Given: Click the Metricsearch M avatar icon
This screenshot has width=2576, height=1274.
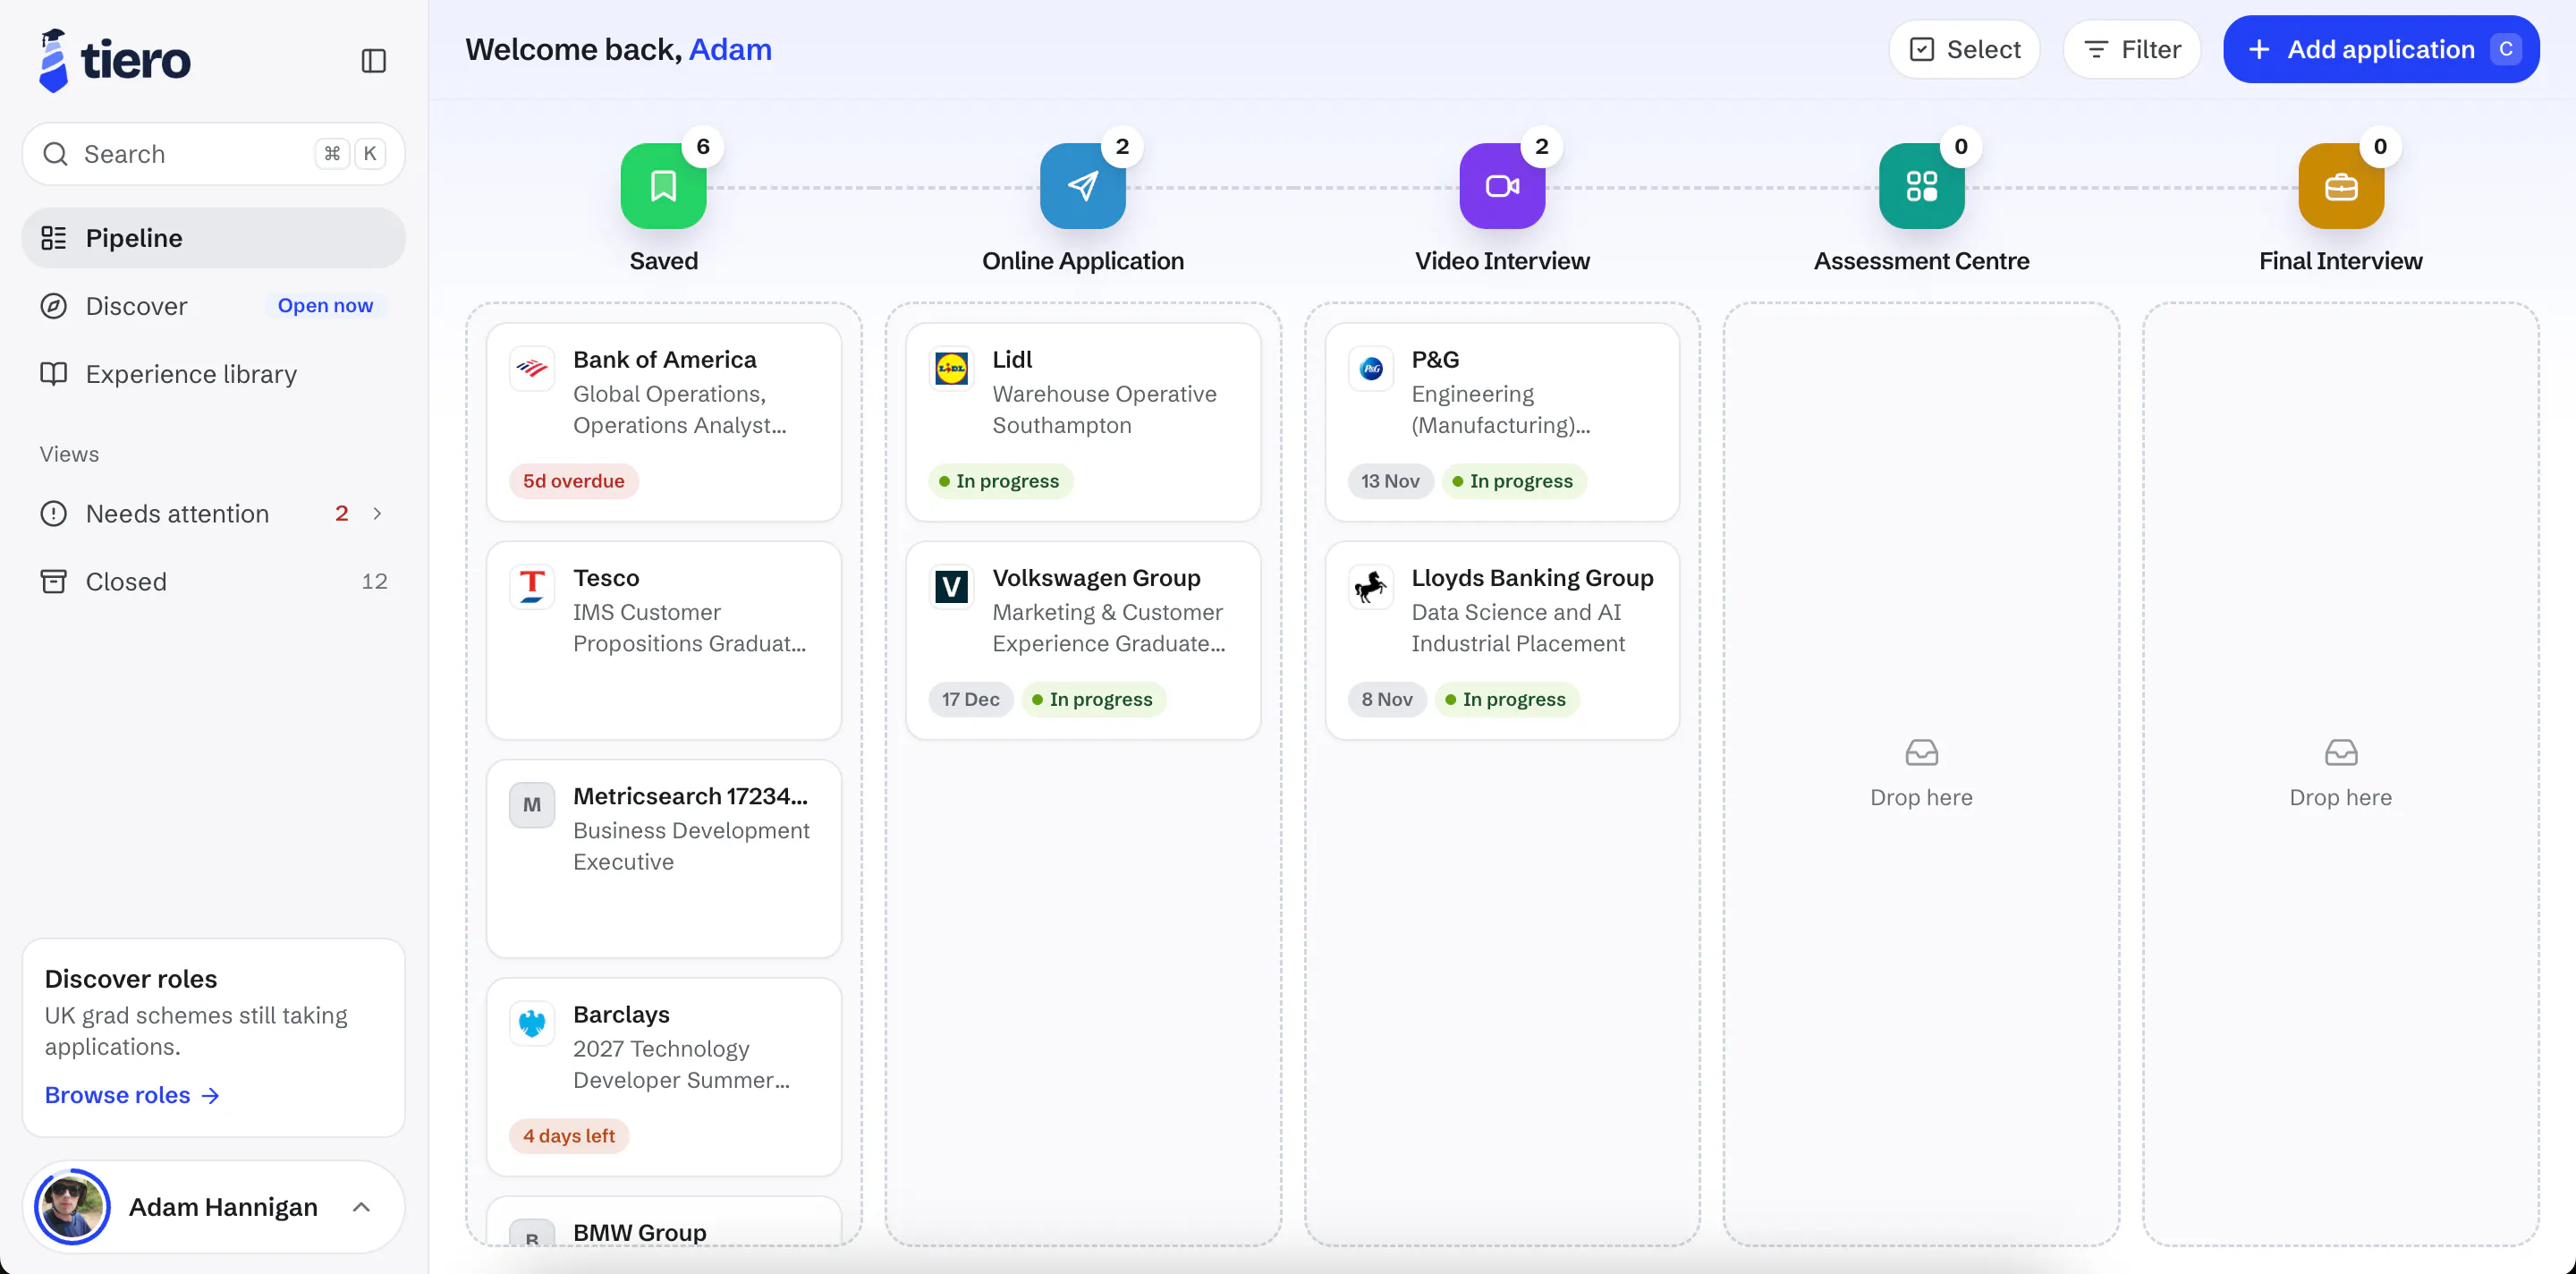Looking at the screenshot, I should pyautogui.click(x=532, y=805).
